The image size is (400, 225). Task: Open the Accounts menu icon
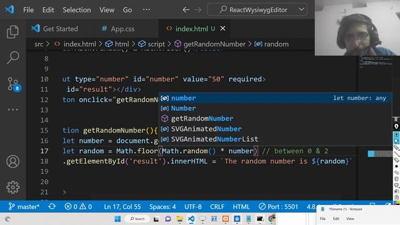(12, 161)
